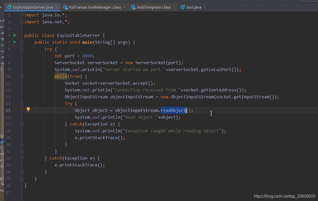Click the fold end marker at line 24
The height and width of the screenshot is (201, 318).
pyautogui.click(x=22, y=172)
